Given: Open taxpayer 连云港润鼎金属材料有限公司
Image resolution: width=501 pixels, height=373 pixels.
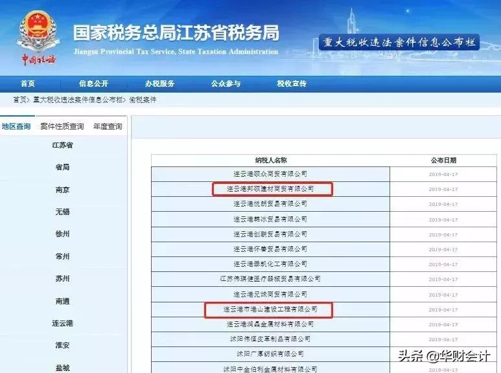Looking at the screenshot, I should point(270,324).
